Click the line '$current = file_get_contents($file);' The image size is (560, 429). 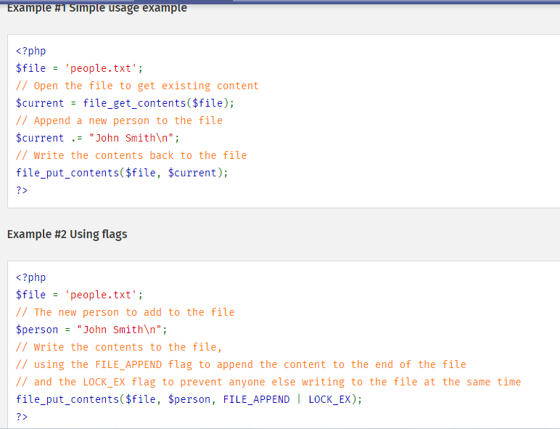[x=125, y=103]
